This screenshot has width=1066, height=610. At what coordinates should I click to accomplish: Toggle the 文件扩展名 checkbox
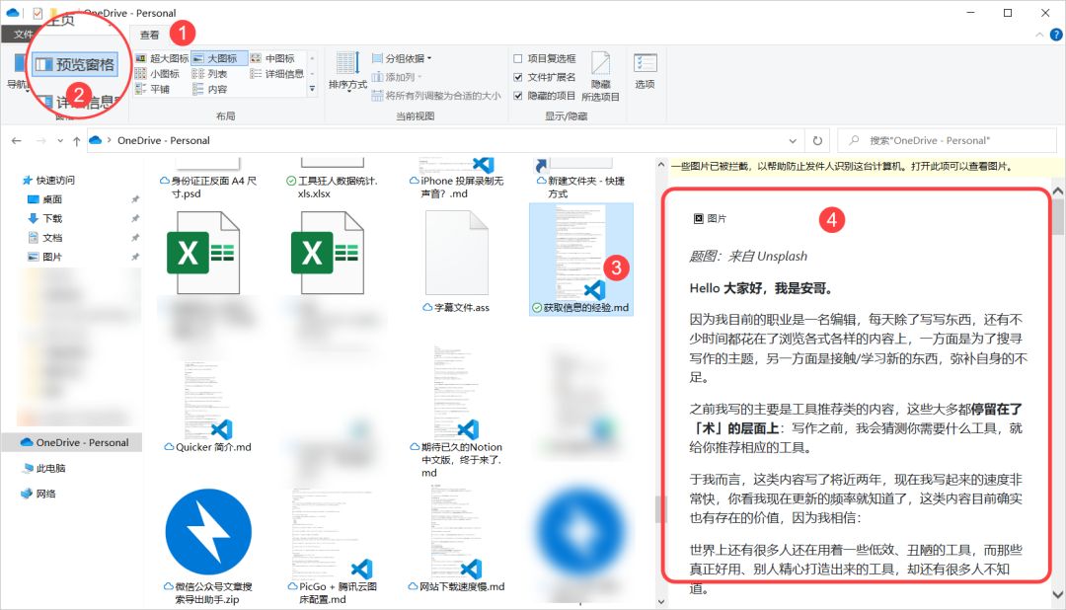click(x=518, y=77)
